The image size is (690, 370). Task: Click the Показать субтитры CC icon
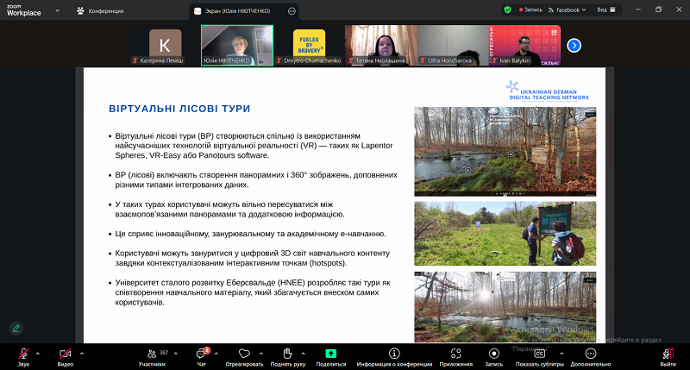[x=540, y=354]
